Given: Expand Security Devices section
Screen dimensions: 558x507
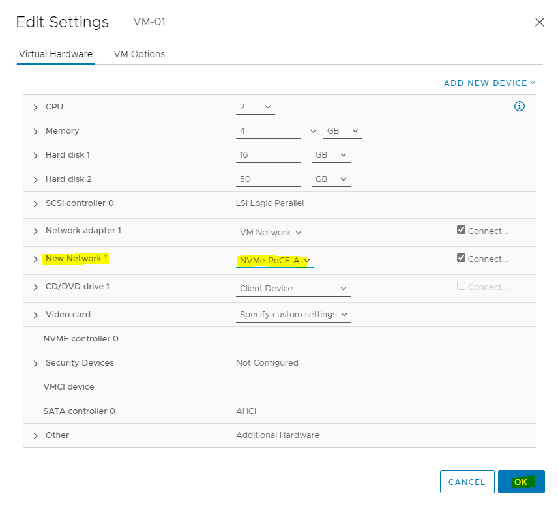Looking at the screenshot, I should point(35,363).
